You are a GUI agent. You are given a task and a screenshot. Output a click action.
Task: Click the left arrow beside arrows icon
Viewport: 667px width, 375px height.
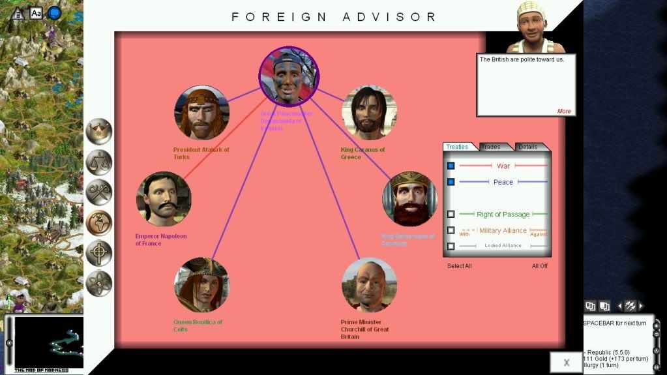(620, 306)
